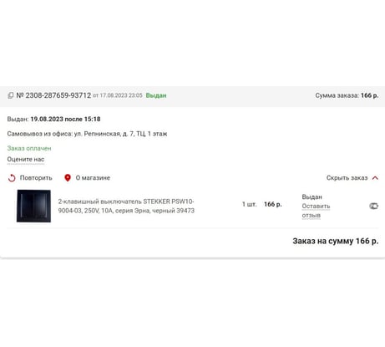Click the Самовывоз из офиса address line
This screenshot has width=385, height=347.
[x=87, y=134]
